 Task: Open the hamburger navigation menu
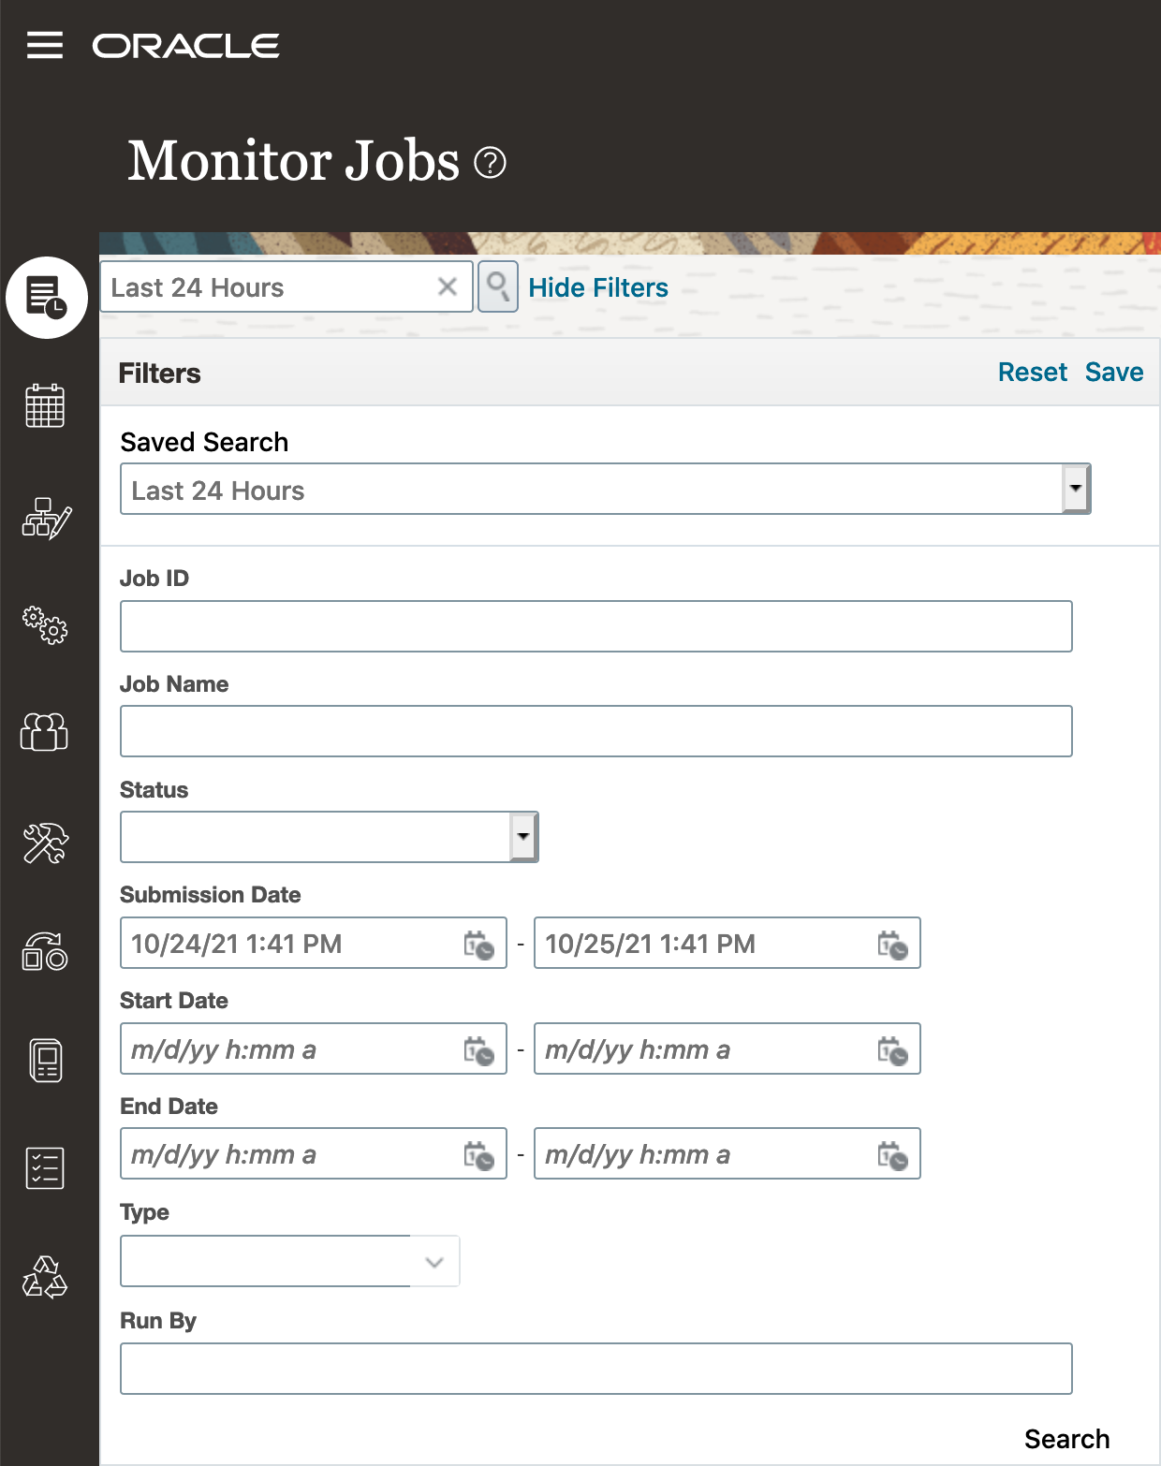(45, 45)
